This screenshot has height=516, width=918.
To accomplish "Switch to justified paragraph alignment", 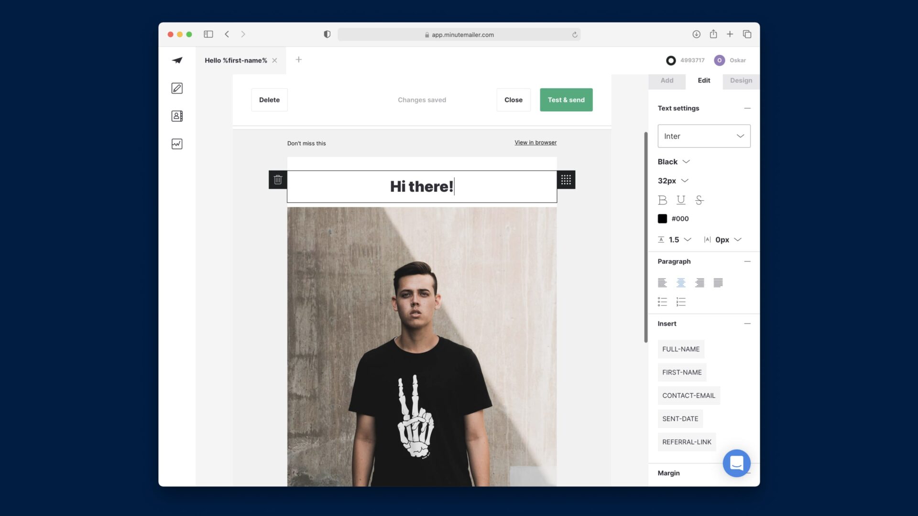I will point(718,282).
